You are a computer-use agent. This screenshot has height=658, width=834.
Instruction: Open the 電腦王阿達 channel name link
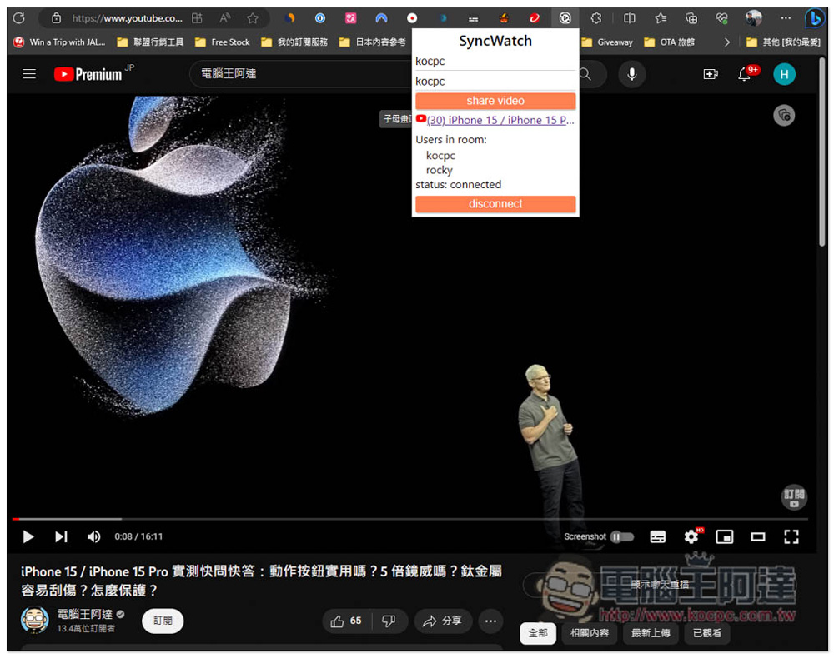84,614
